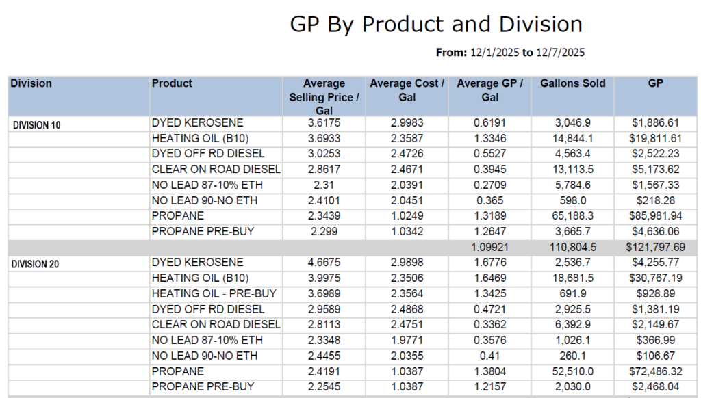Select average GP value 1.3425
The image size is (701, 398).
490,293
